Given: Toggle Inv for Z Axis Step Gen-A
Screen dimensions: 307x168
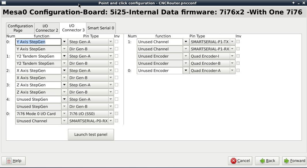Looking at the screenshot, I should coord(117,85).
